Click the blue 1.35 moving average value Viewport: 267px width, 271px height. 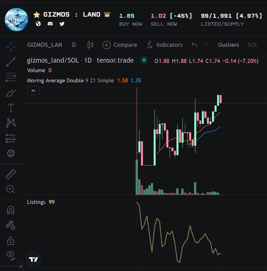tap(136, 81)
